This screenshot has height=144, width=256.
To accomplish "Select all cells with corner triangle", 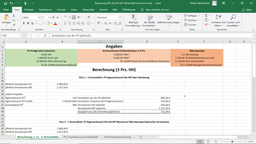I will (3, 42).
